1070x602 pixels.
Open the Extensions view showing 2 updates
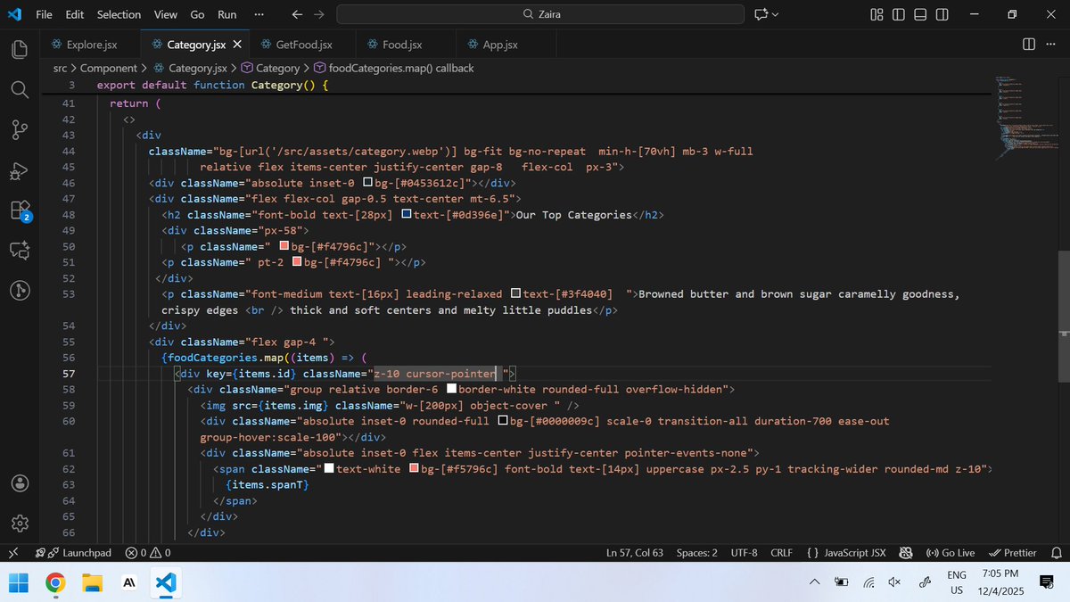point(20,210)
